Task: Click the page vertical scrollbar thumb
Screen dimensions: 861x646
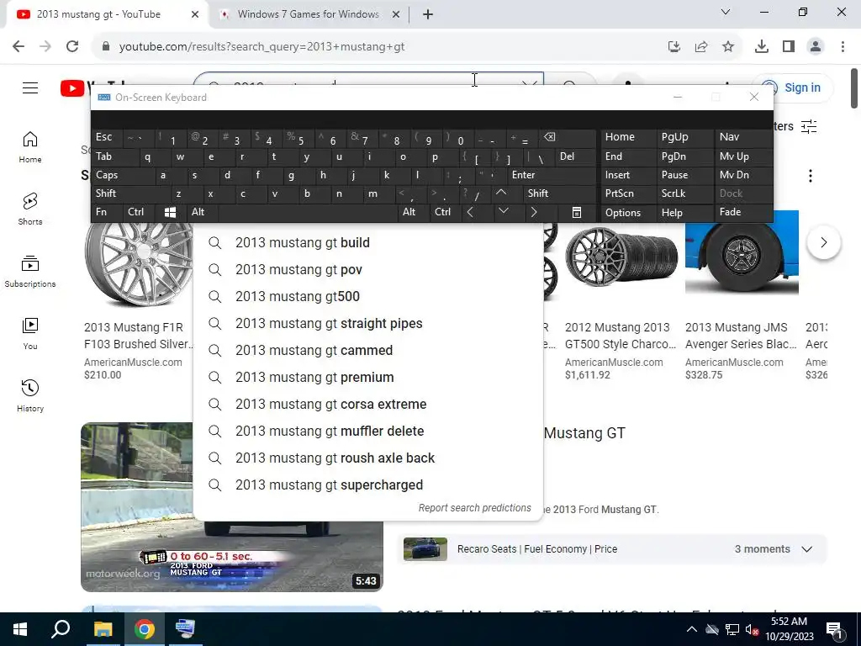Action: click(854, 87)
